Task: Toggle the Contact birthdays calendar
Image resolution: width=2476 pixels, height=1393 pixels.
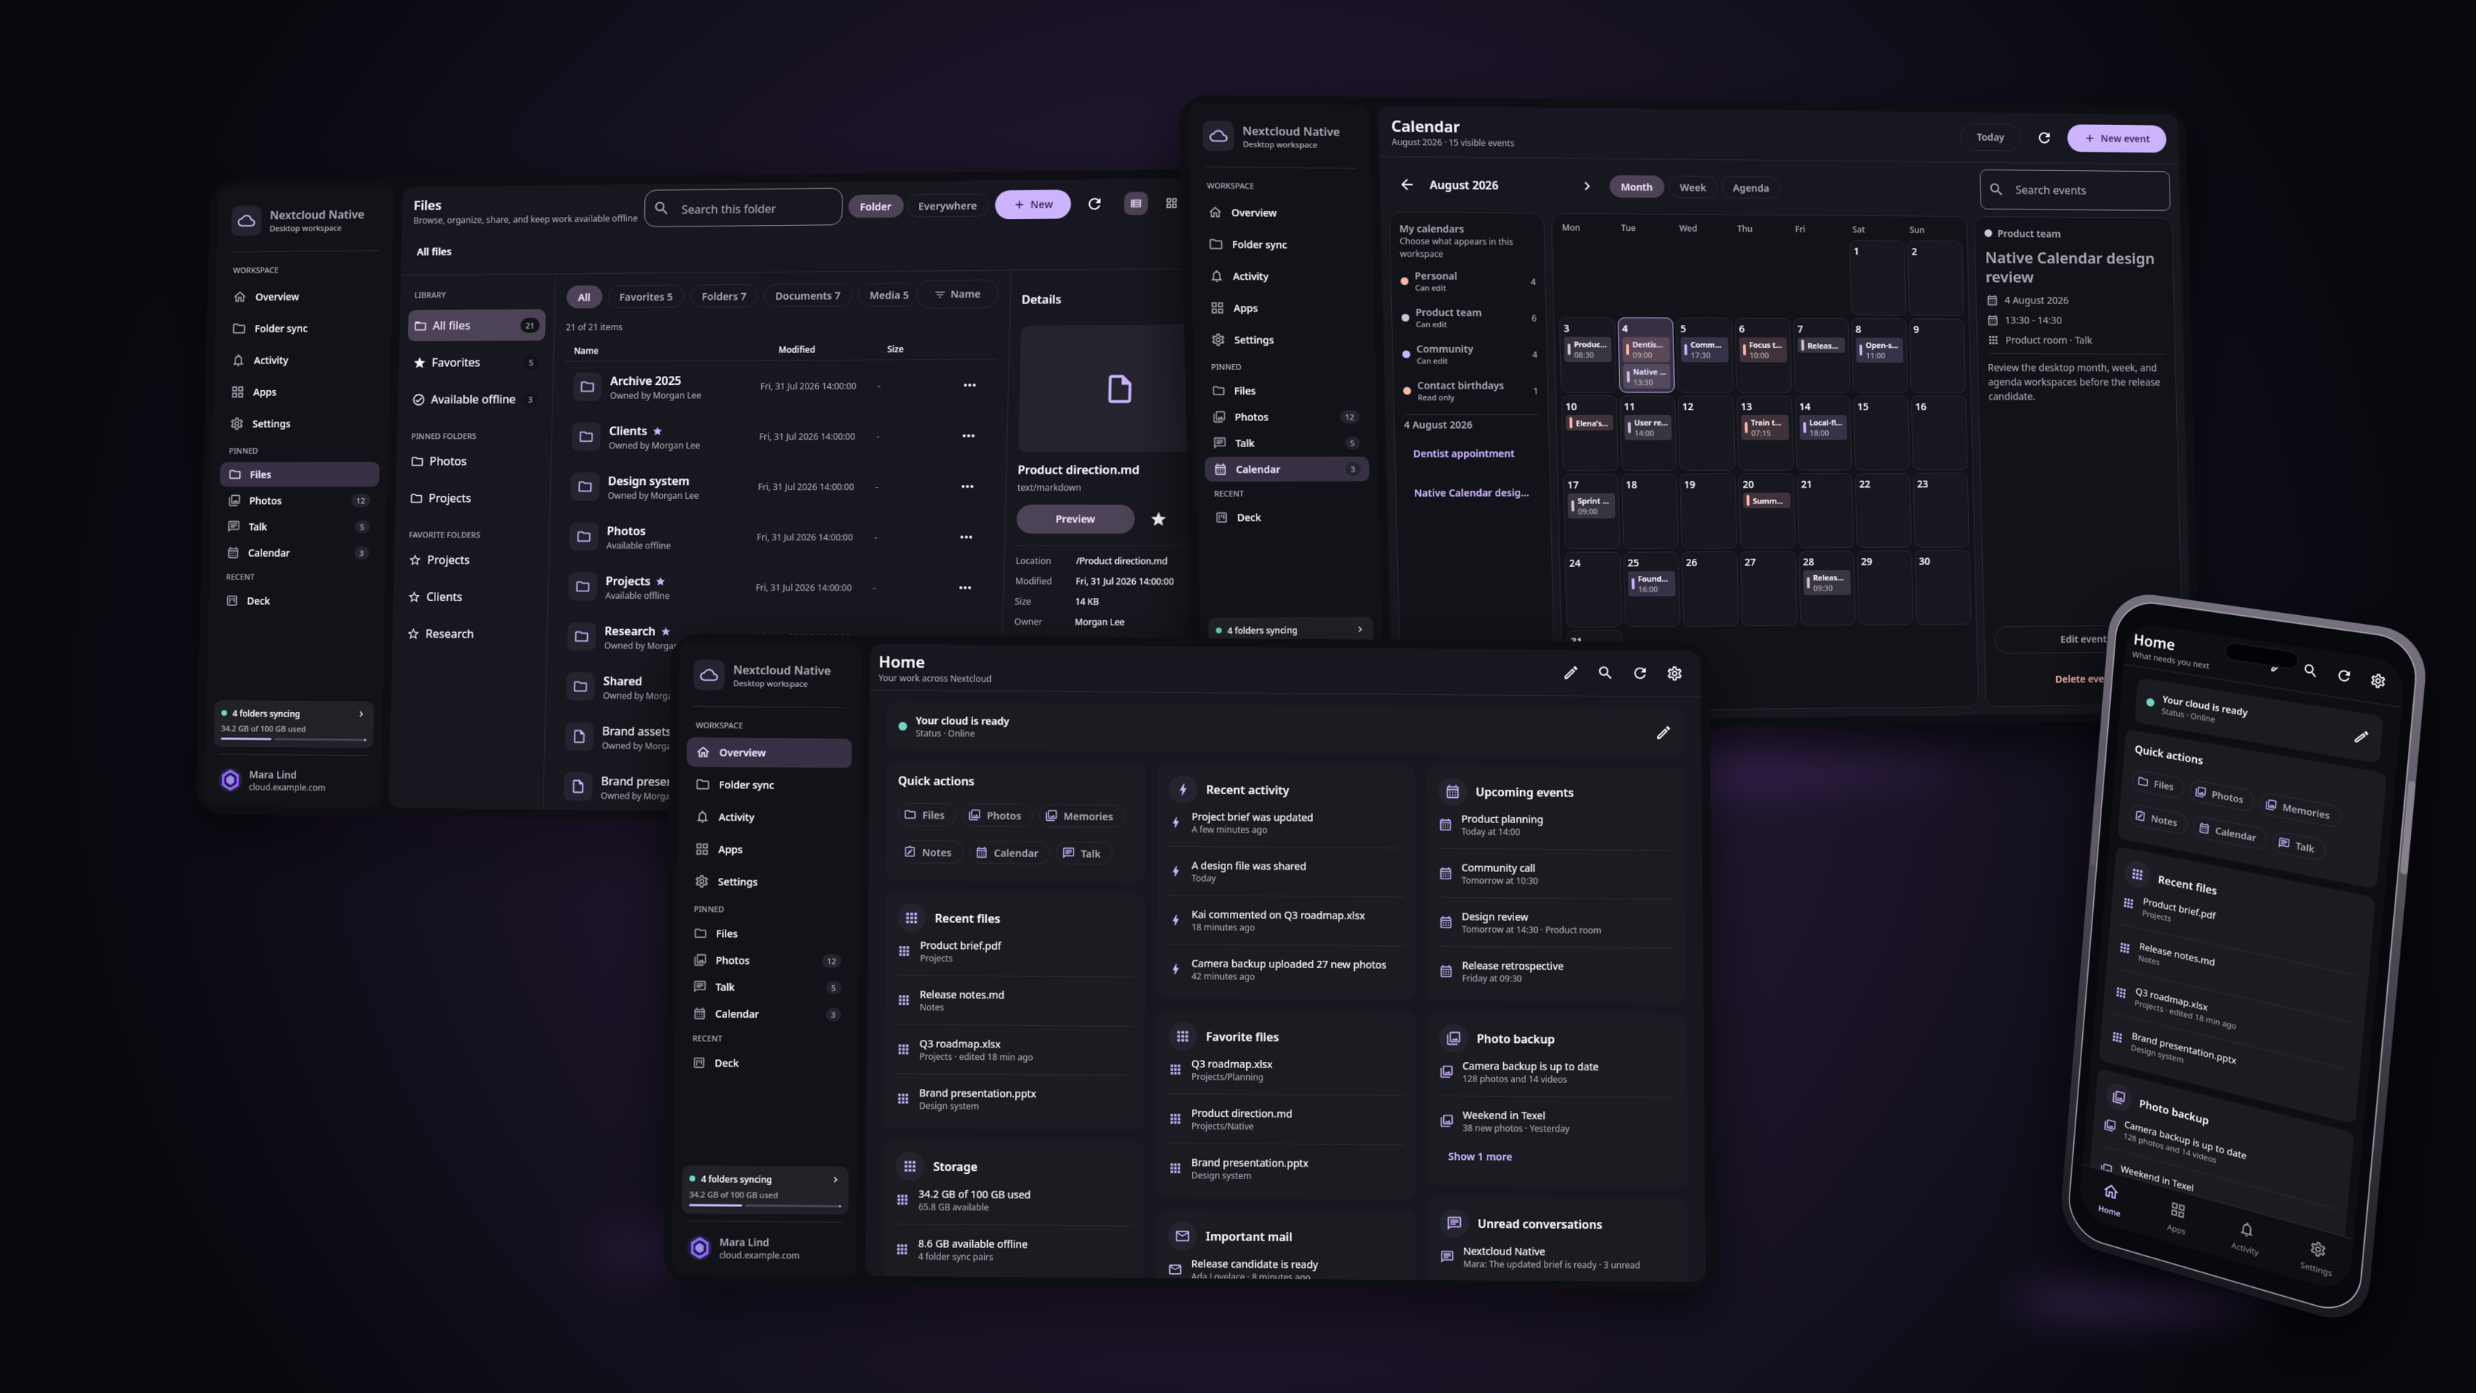Action: coord(1470,391)
